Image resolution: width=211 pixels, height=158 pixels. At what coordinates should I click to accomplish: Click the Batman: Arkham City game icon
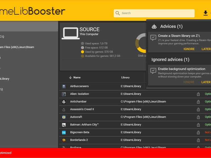click(x=64, y=125)
